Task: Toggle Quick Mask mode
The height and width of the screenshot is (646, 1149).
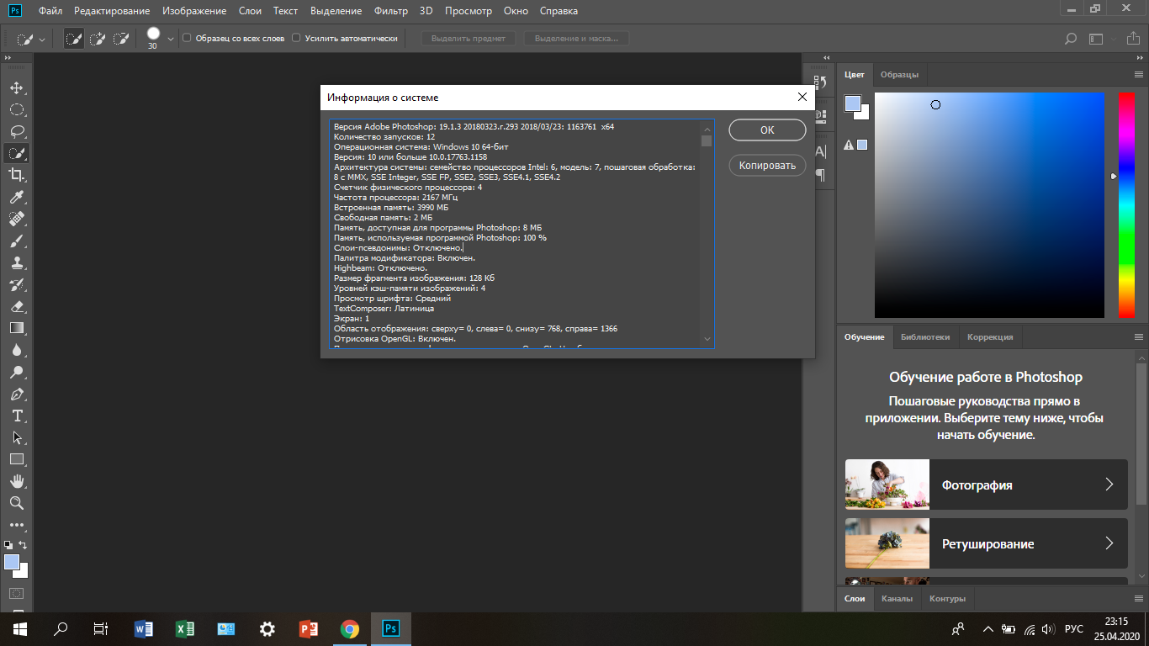Action: [x=16, y=594]
